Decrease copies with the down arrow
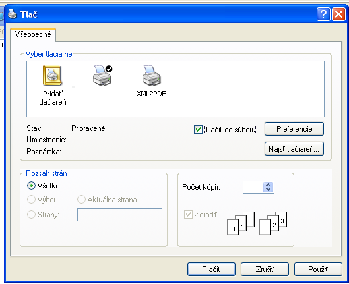The image size is (349, 284). (x=269, y=190)
